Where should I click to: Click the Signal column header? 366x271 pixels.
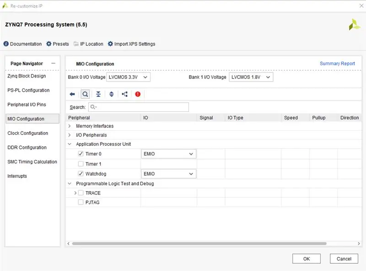pos(211,117)
